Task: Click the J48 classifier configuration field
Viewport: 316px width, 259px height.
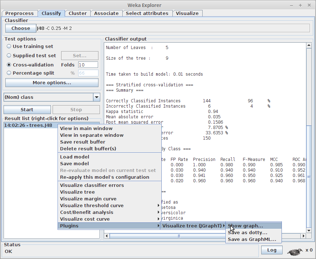Action: click(173, 28)
